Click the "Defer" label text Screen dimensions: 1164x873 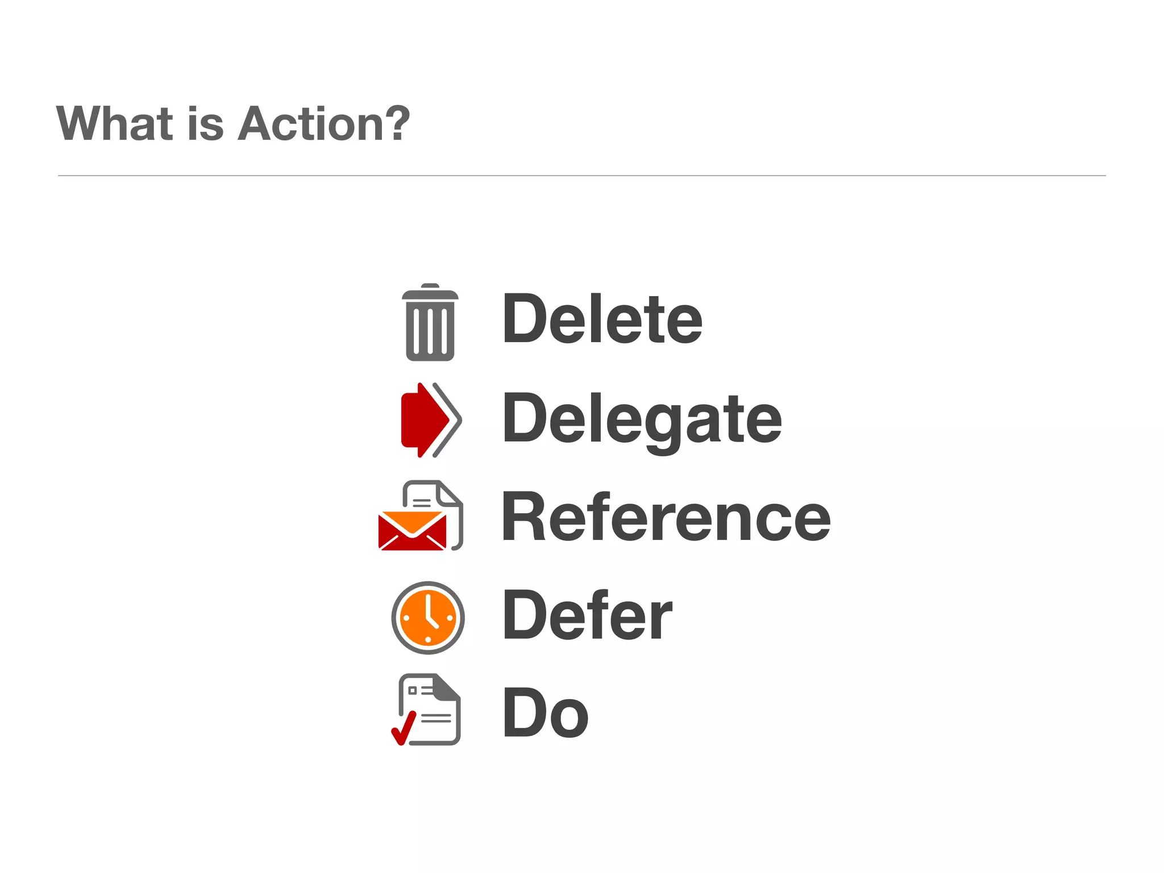click(x=588, y=616)
